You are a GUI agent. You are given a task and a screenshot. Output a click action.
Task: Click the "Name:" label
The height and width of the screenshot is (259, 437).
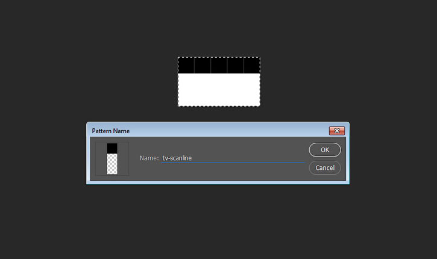tap(149, 158)
